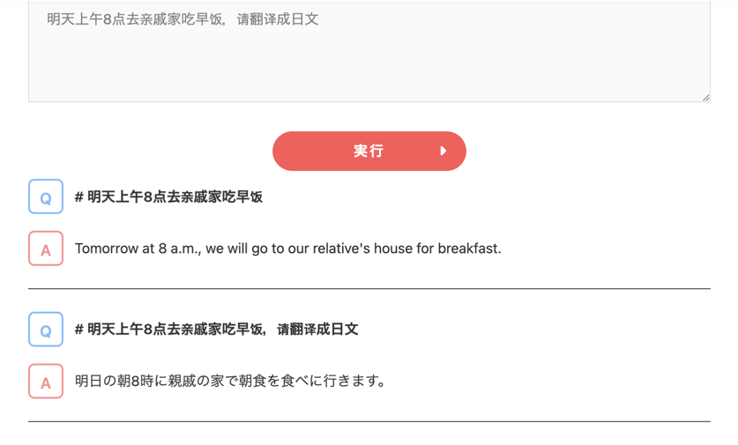Click the textarea resize handle
This screenshot has height=445, width=738.
pos(705,97)
